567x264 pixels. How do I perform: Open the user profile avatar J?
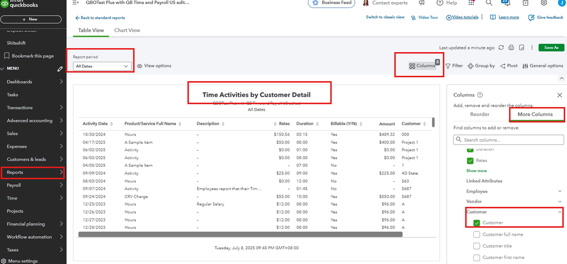pyautogui.click(x=561, y=2)
